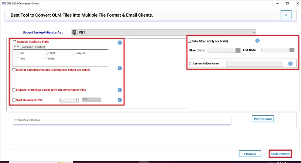
Task: Tick the From field checkbox
Action: click(46, 53)
